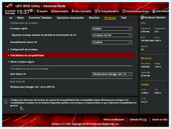Click the 3700 MHz CPU frequency value
Viewport: 171px width, 129px height.
(145, 32)
